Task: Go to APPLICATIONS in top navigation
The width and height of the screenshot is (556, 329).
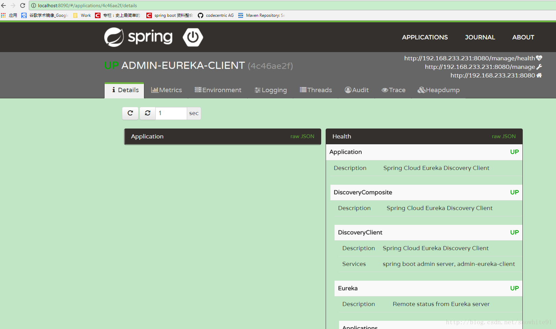Action: [425, 37]
